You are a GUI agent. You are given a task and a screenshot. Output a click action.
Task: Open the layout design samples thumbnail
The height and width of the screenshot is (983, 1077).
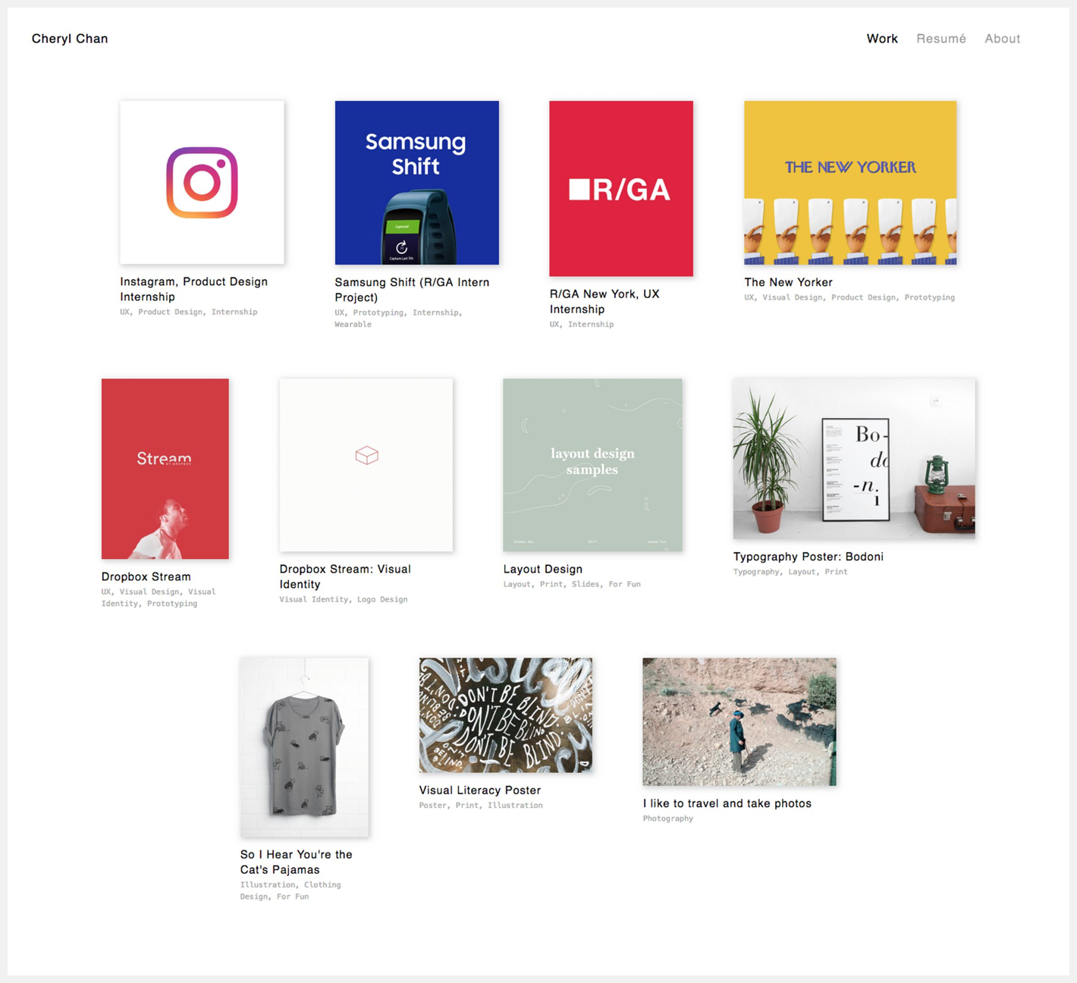592,465
